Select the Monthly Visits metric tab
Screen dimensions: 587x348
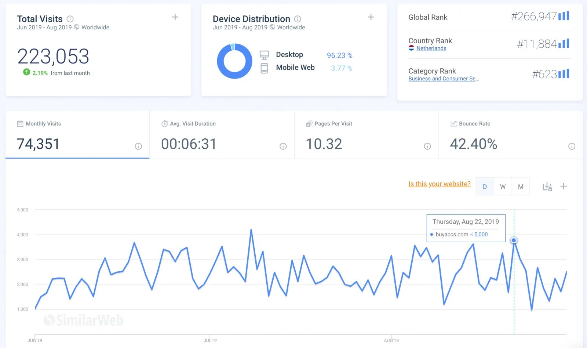(77, 135)
